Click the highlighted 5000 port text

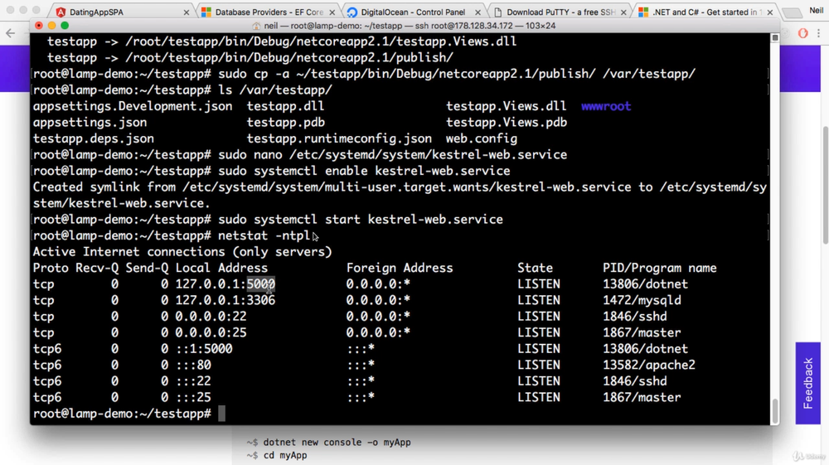[x=260, y=284]
